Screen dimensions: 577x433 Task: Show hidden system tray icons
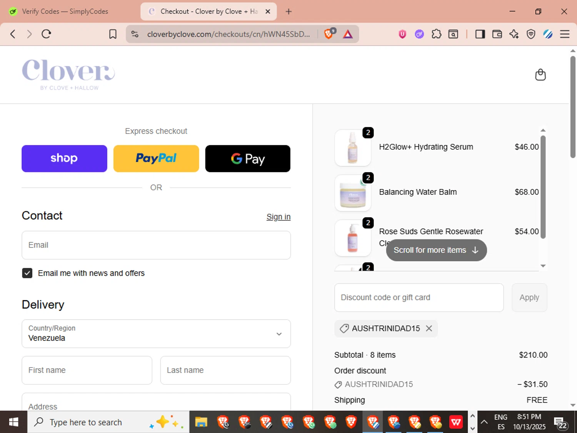click(484, 422)
